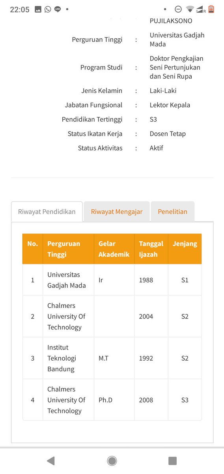Click the 1992 graduation year cell
The width and height of the screenshot is (224, 474).
pyautogui.click(x=151, y=358)
